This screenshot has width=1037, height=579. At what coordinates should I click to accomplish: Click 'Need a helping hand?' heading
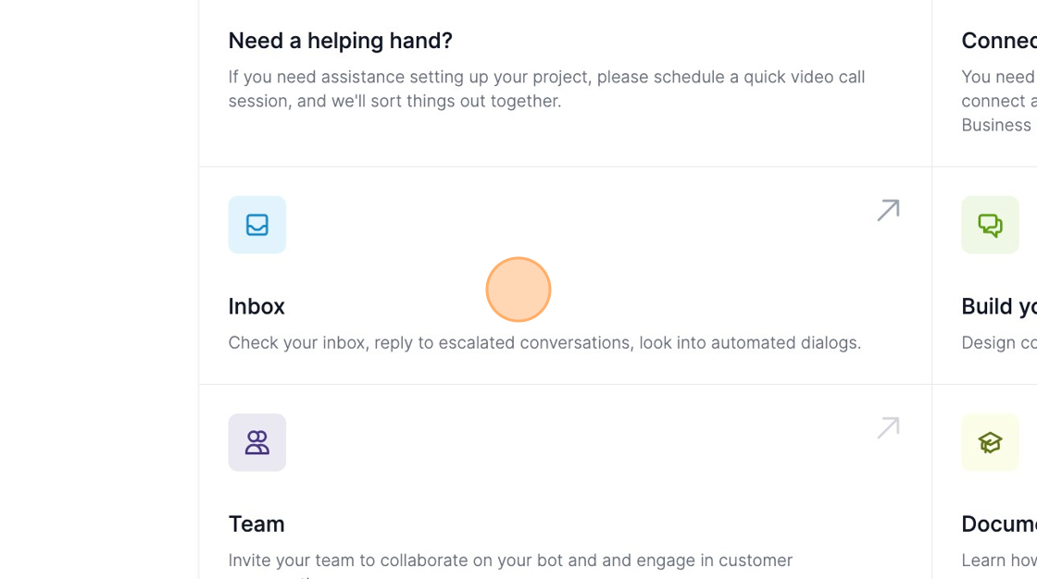point(341,41)
